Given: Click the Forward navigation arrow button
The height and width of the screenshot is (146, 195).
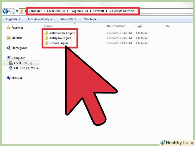Looking at the screenshot, I should point(12,11).
